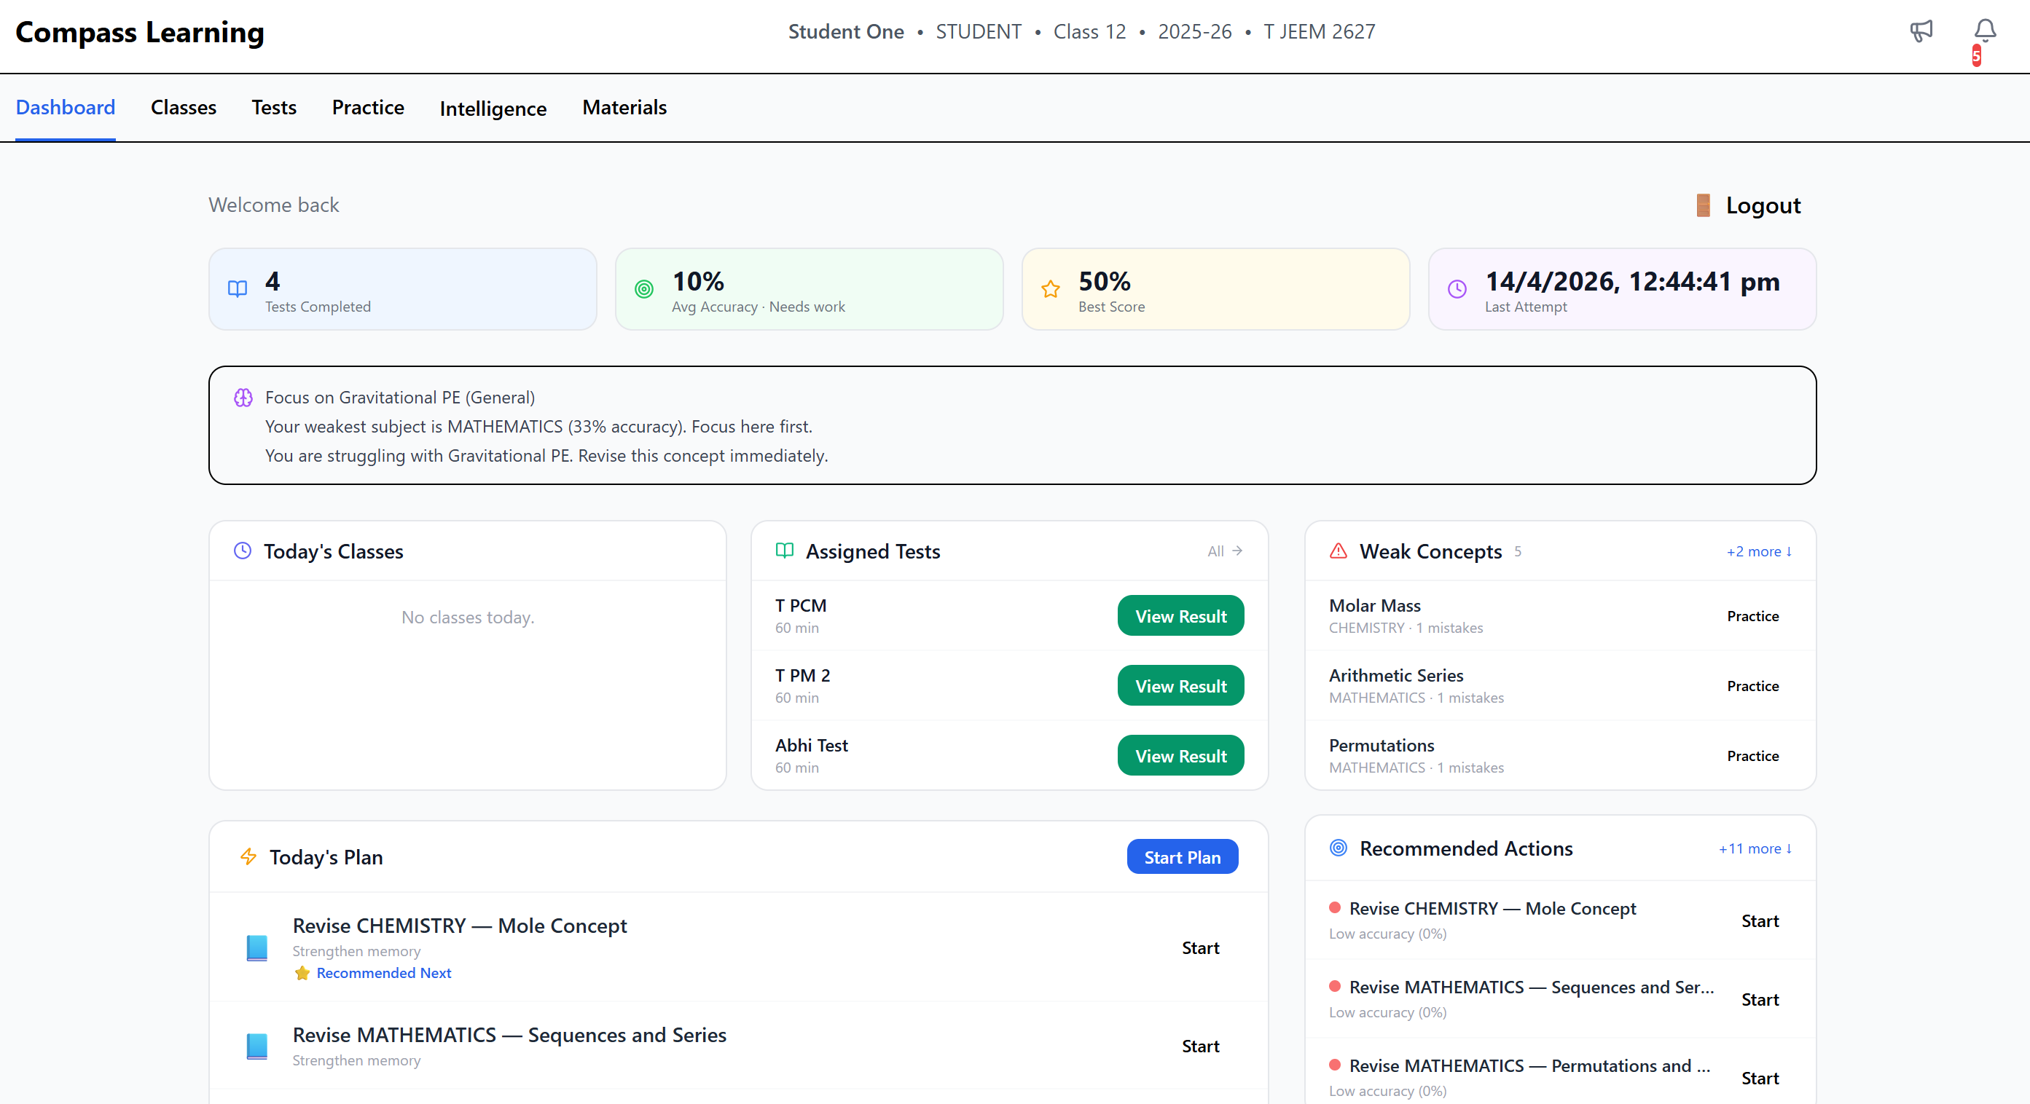Viewport: 2030px width, 1104px height.
Task: Go to the Tests tab
Action: tap(274, 108)
